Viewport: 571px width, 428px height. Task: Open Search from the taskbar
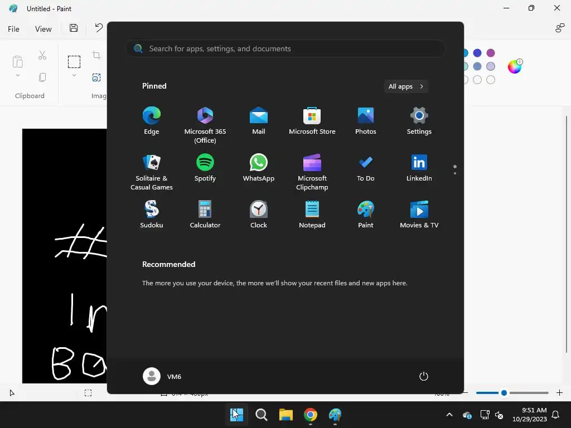pyautogui.click(x=261, y=415)
